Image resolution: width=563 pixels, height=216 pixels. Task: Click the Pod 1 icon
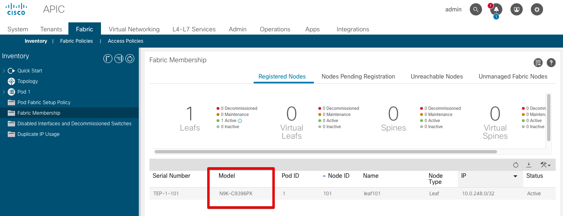coord(11,92)
